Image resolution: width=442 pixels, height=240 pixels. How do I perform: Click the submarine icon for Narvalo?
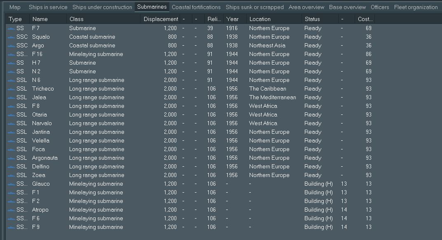click(x=11, y=123)
